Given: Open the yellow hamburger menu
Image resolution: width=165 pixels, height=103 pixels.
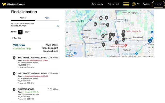Looking at the screenshot, I should pos(126,4).
